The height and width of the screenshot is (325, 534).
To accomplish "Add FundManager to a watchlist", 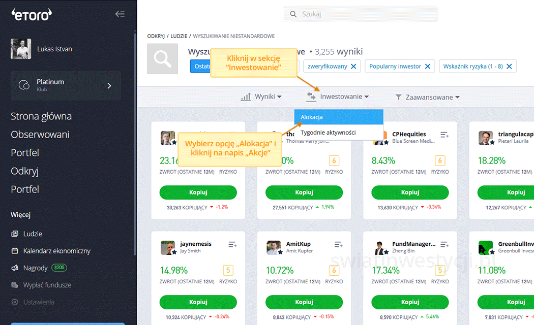I will click(x=444, y=244).
